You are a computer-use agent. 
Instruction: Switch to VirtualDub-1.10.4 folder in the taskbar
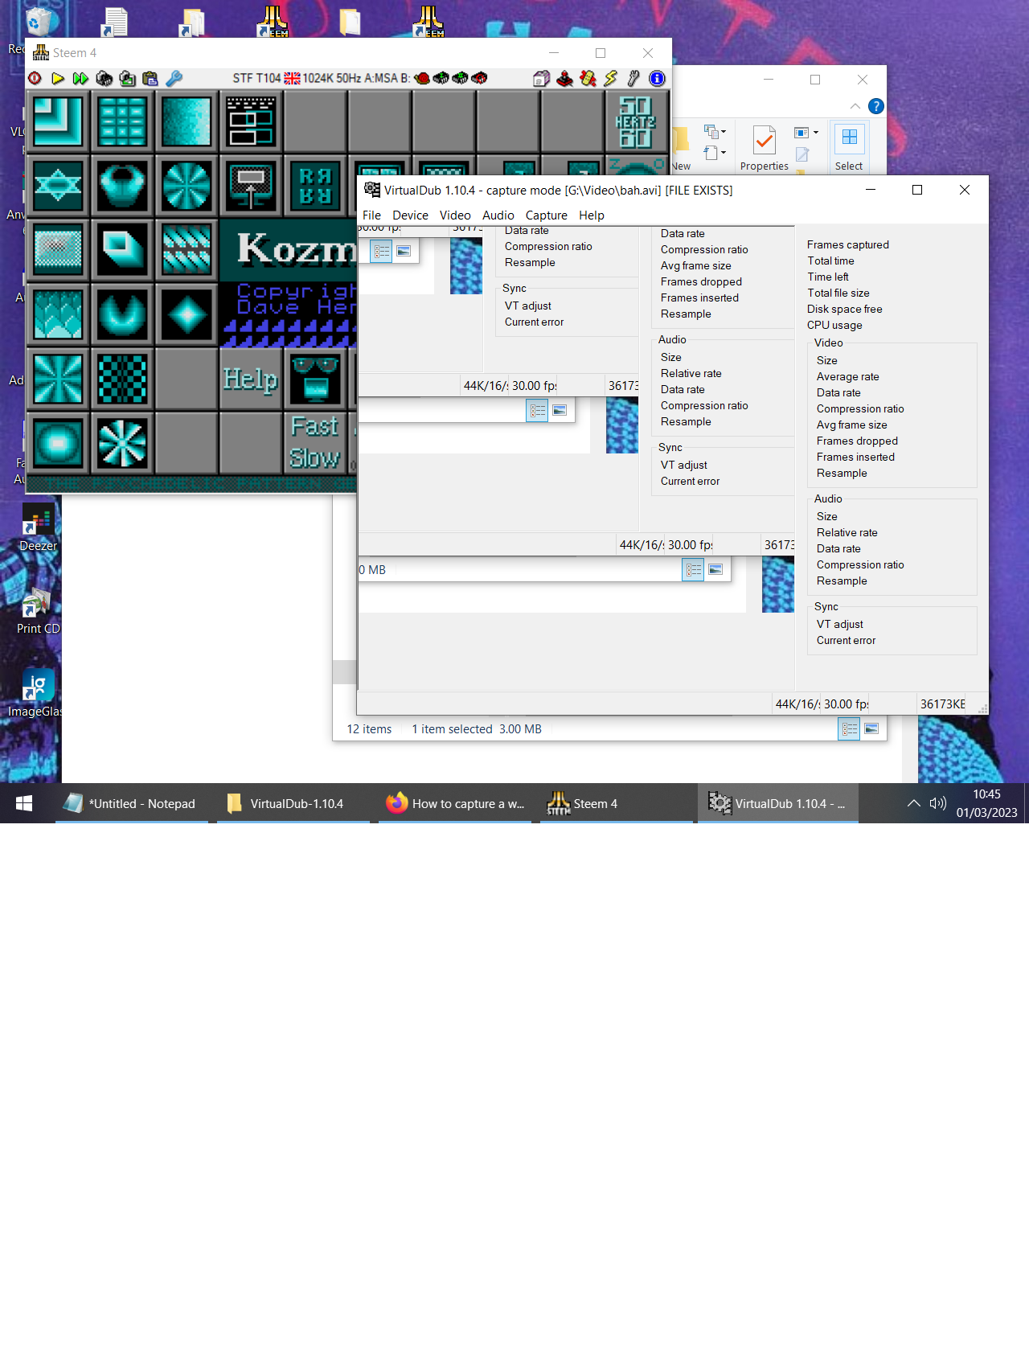point(293,803)
